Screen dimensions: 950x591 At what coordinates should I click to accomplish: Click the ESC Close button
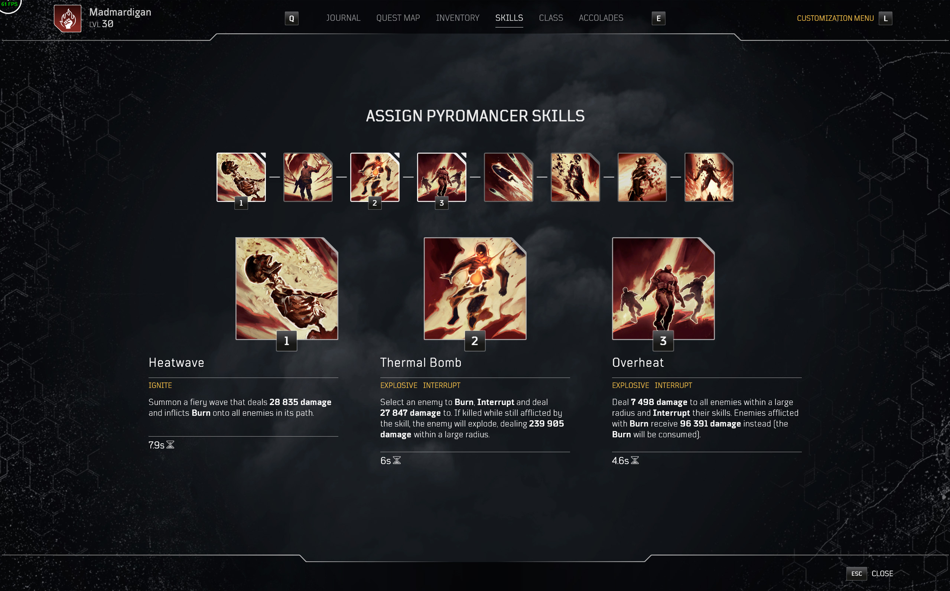point(870,574)
